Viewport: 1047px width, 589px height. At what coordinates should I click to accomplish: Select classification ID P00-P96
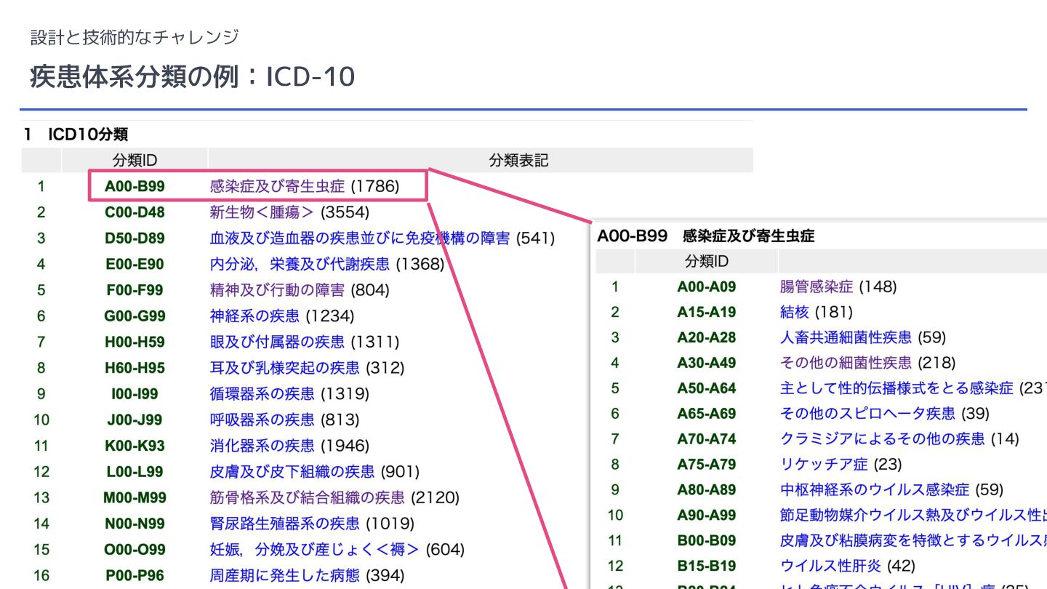point(135,575)
